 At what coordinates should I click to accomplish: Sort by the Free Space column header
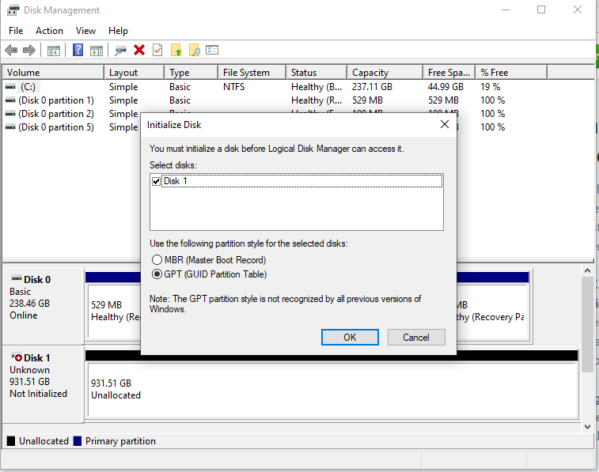click(x=449, y=73)
